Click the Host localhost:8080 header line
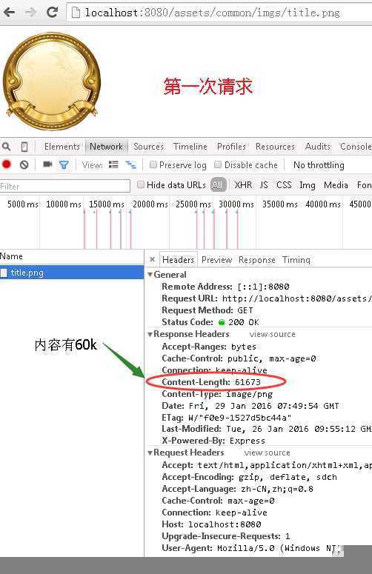 (211, 524)
